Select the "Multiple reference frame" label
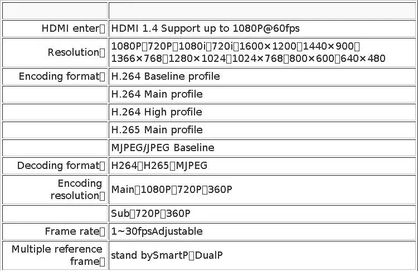 coord(57,255)
